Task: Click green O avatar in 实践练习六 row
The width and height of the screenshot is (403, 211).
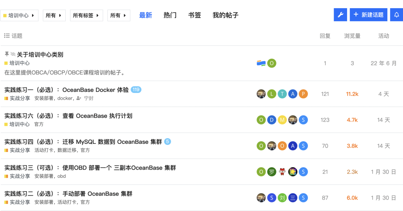Action: coord(261,120)
